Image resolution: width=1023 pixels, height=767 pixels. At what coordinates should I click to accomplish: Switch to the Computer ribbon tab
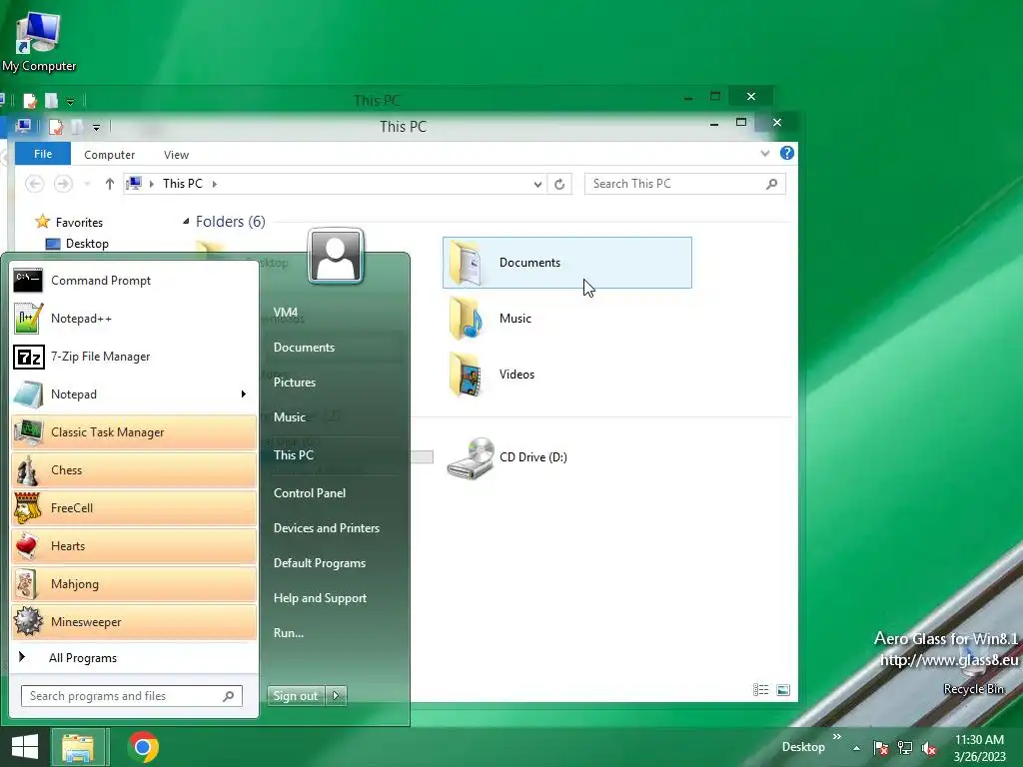(x=109, y=155)
